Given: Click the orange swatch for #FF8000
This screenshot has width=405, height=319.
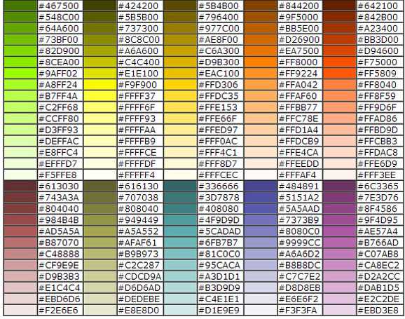Looking at the screenshot, I should click(x=261, y=62).
